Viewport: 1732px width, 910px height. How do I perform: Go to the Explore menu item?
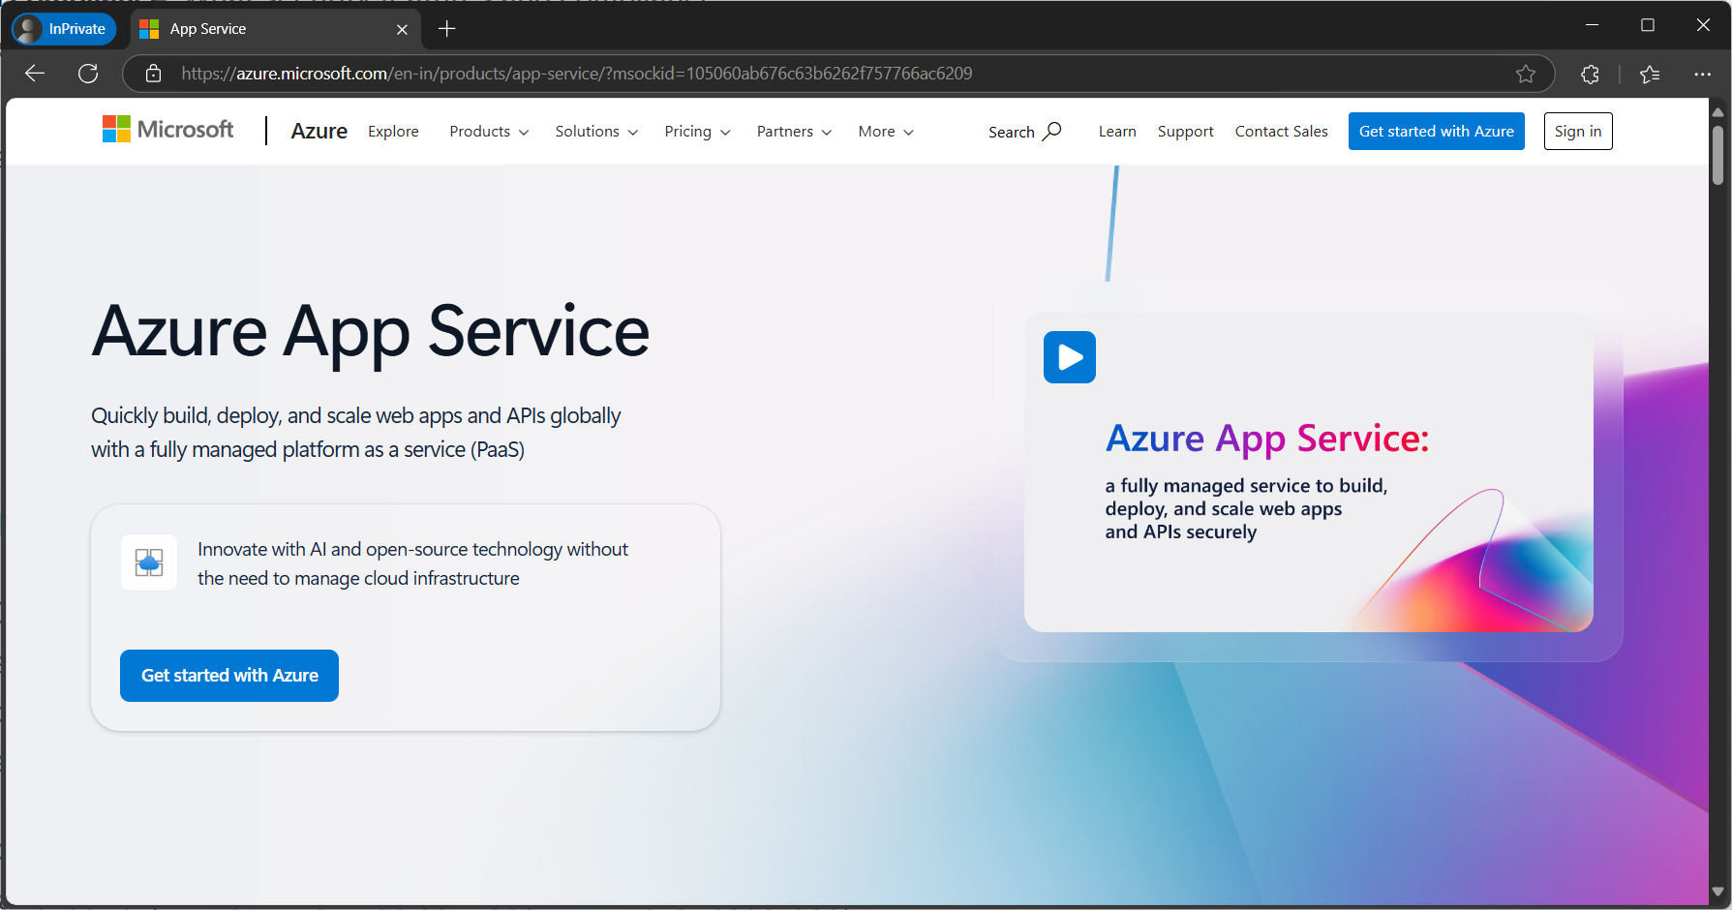393,132
